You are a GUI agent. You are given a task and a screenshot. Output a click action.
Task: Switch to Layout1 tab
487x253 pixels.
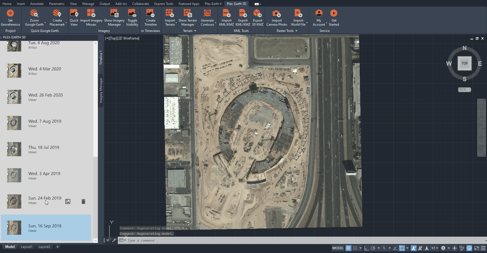point(26,247)
